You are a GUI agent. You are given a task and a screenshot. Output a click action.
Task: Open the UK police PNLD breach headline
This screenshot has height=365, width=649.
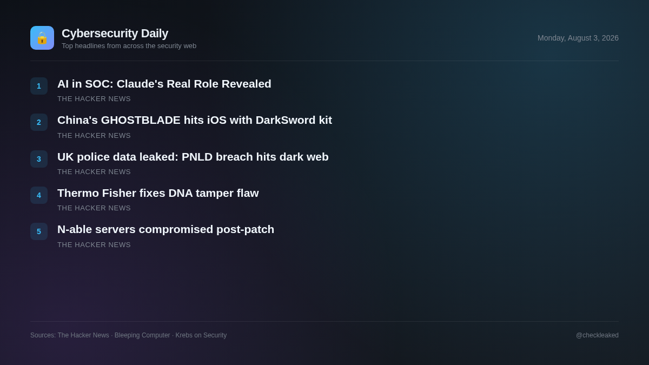coord(193,157)
